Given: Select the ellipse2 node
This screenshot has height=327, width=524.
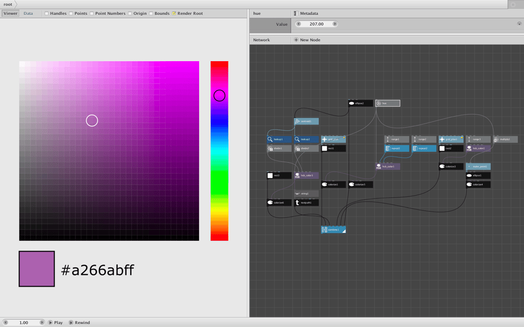Looking at the screenshot, I should (x=361, y=104).
